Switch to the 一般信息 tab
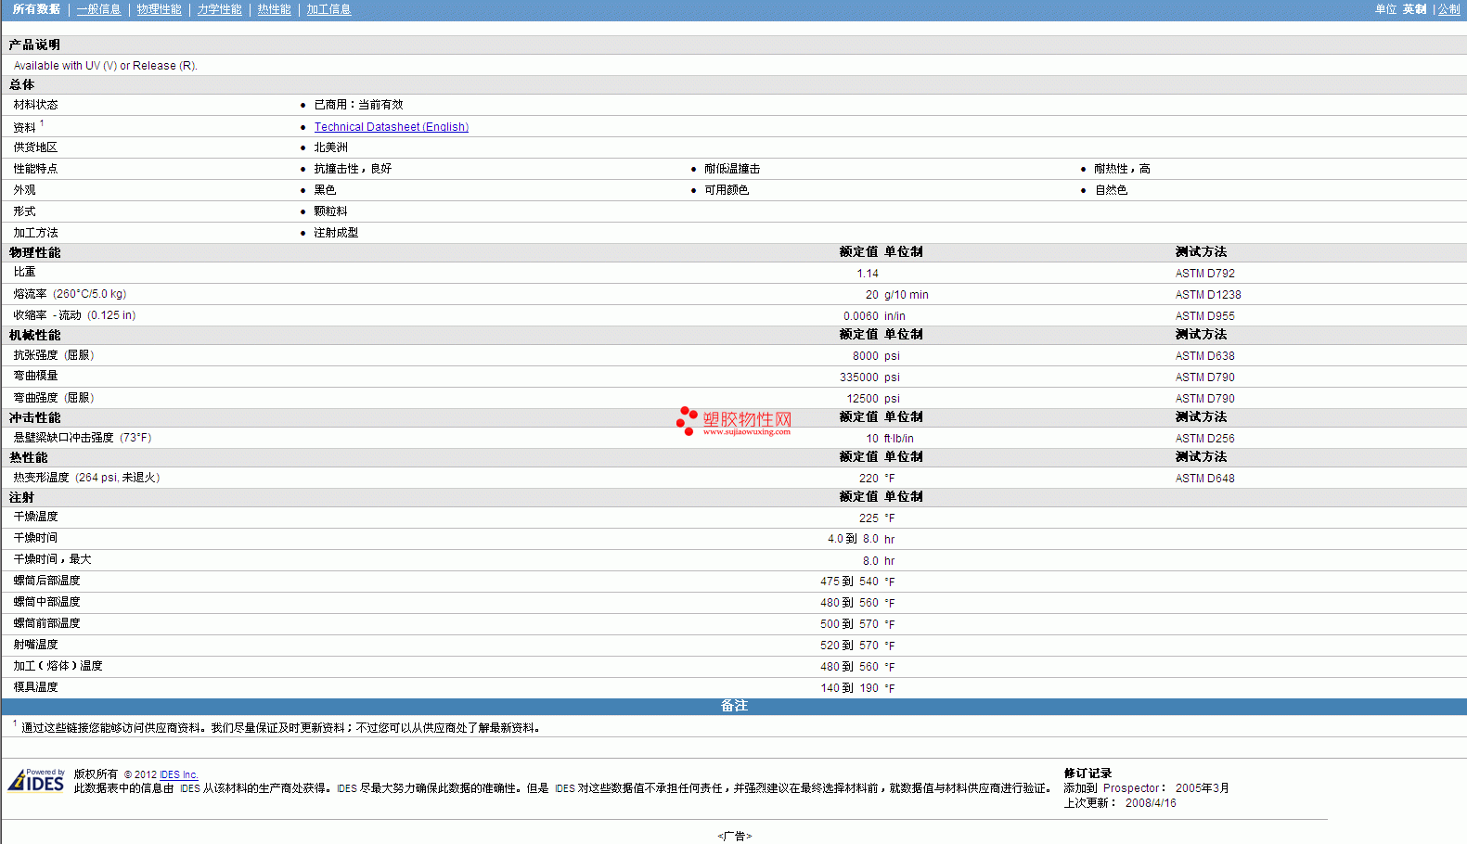The image size is (1467, 844). [98, 9]
